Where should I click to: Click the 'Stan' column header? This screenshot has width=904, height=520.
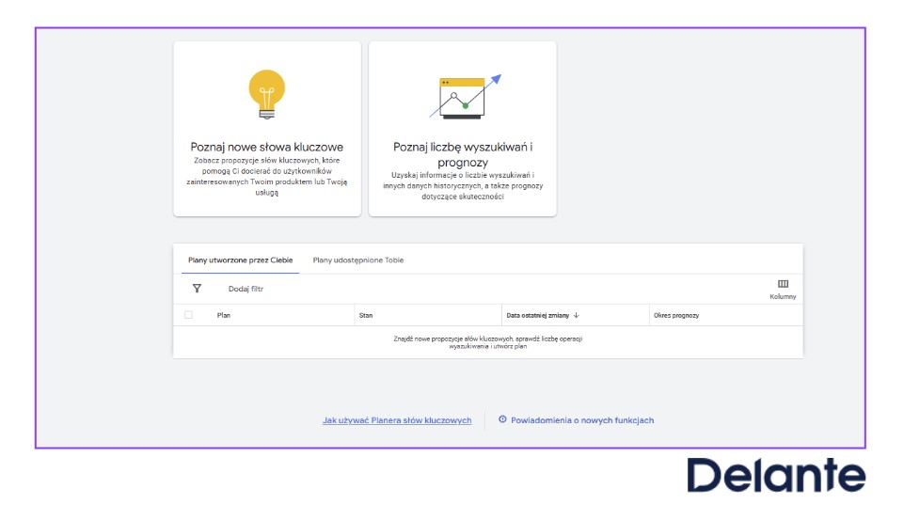click(x=366, y=315)
